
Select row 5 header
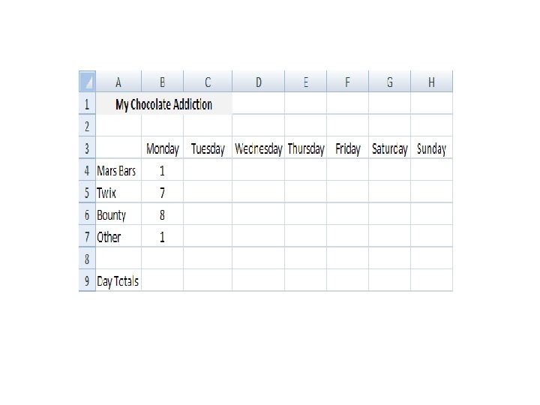tap(88, 192)
